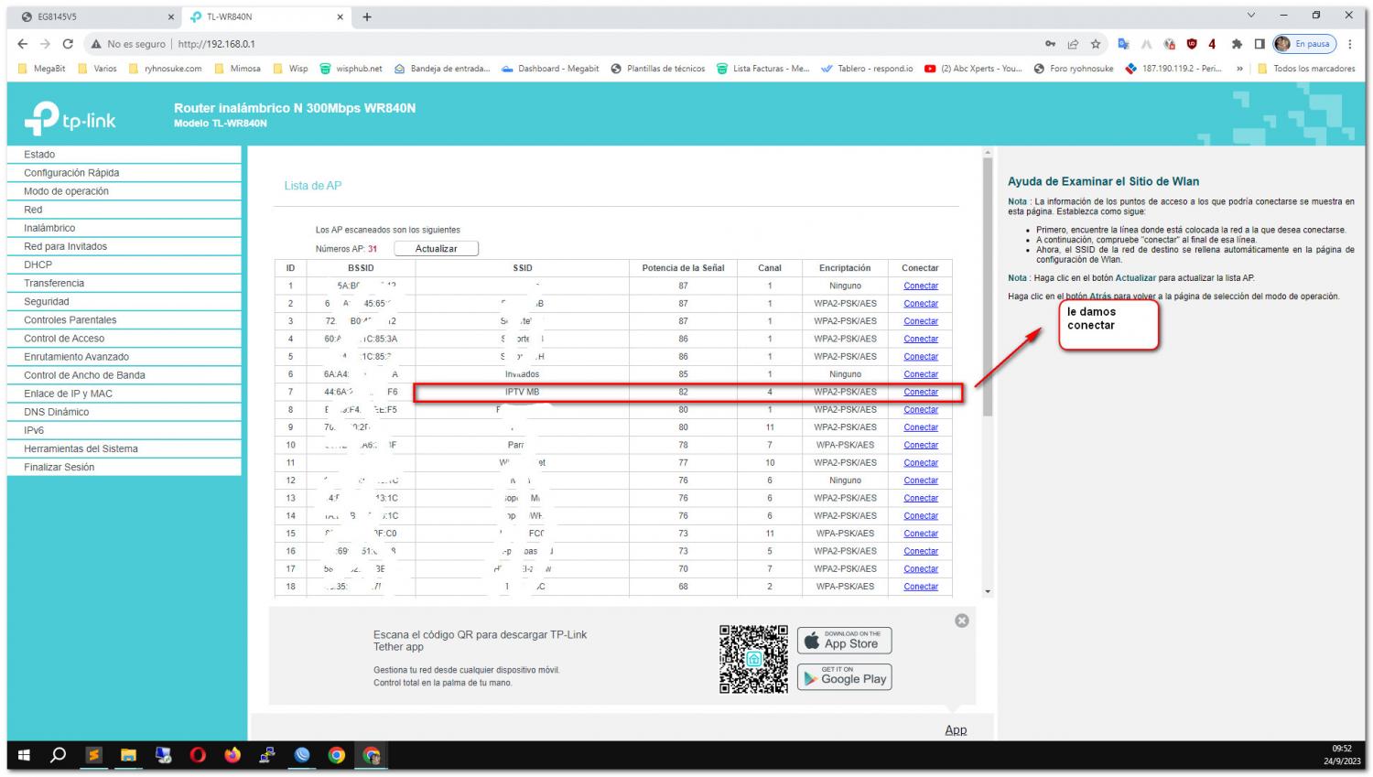Viewport: 1373px width, 777px height.
Task: Click Conectar link for IPTV MB network
Action: 920,392
